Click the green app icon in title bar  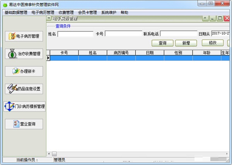[5, 5]
